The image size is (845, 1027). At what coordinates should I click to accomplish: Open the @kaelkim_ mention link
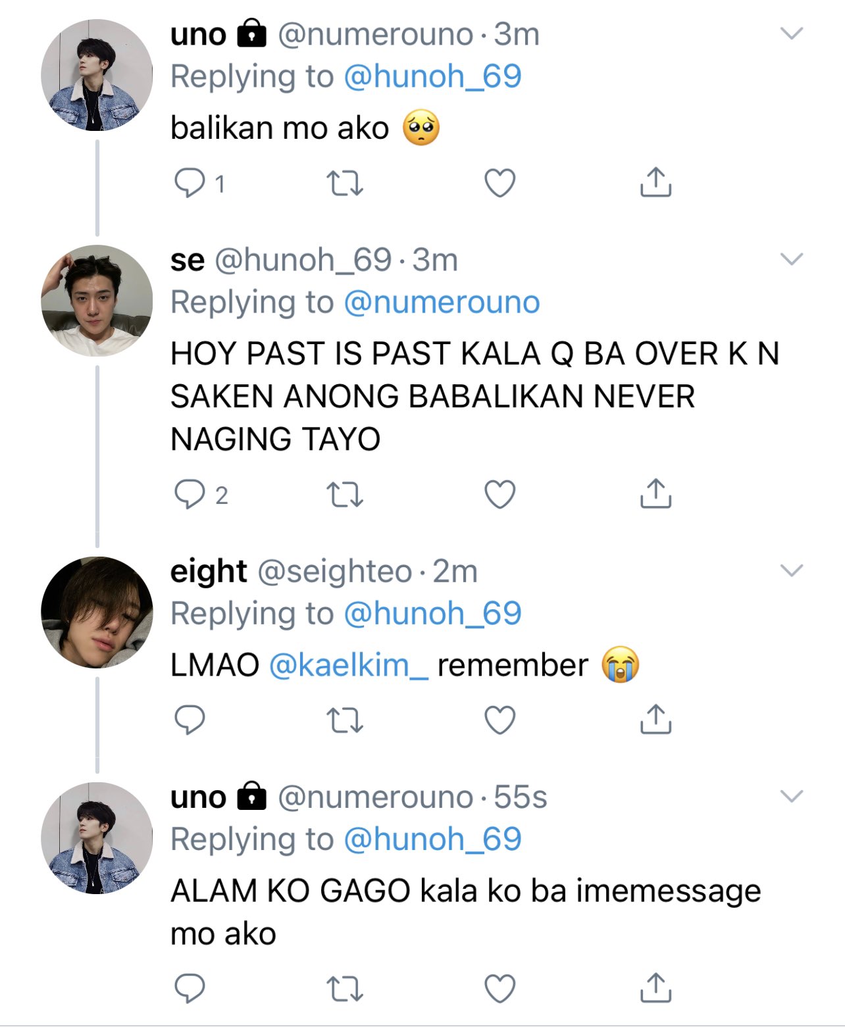click(x=349, y=665)
